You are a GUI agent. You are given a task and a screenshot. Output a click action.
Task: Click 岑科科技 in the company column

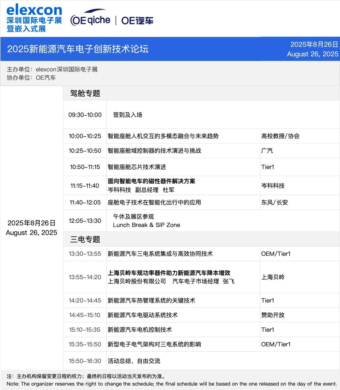tap(273, 186)
